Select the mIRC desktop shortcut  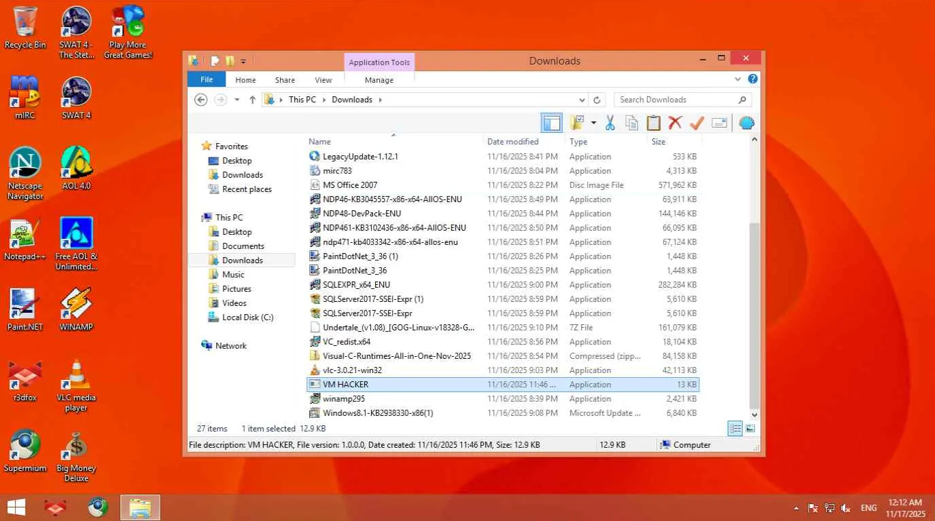[25, 98]
